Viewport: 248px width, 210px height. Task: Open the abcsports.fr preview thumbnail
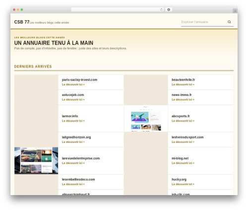(146, 119)
